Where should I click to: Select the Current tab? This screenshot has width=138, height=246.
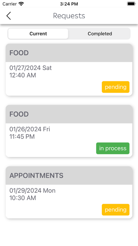click(x=38, y=34)
